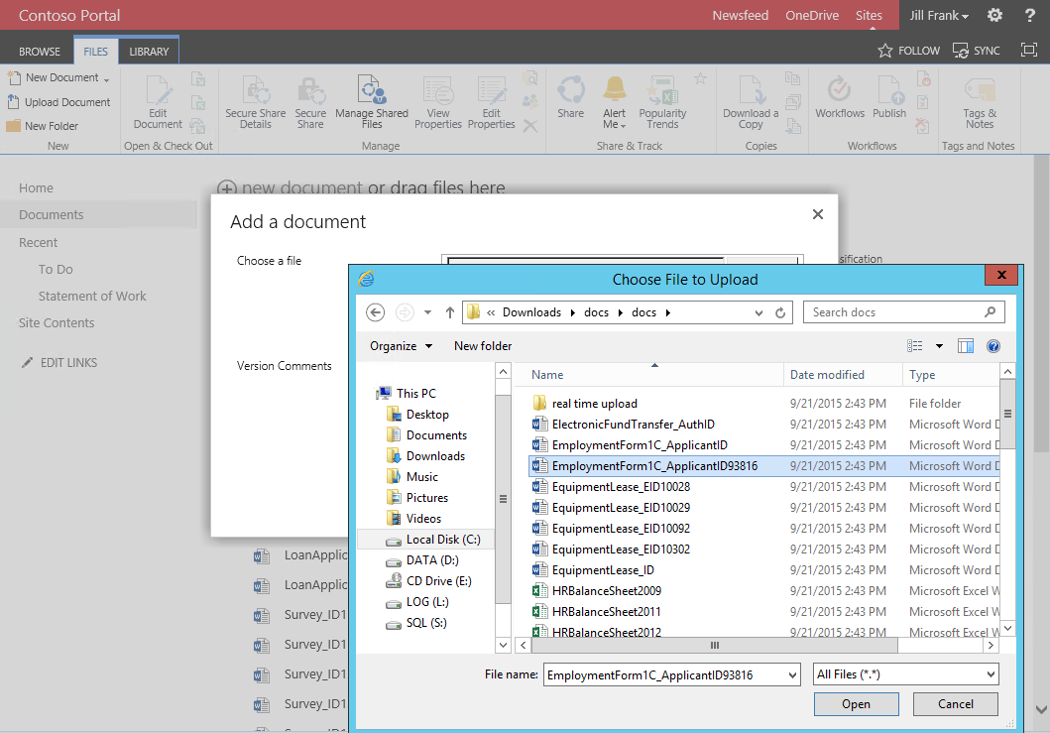Open the Organize dropdown menu
This screenshot has width=1050, height=733.
(401, 346)
